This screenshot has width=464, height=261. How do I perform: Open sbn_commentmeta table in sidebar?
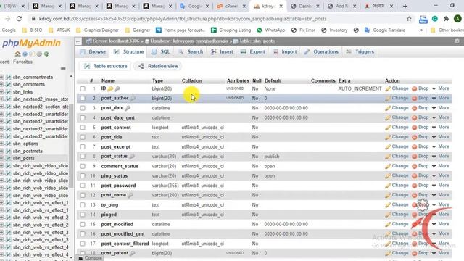coord(33,78)
